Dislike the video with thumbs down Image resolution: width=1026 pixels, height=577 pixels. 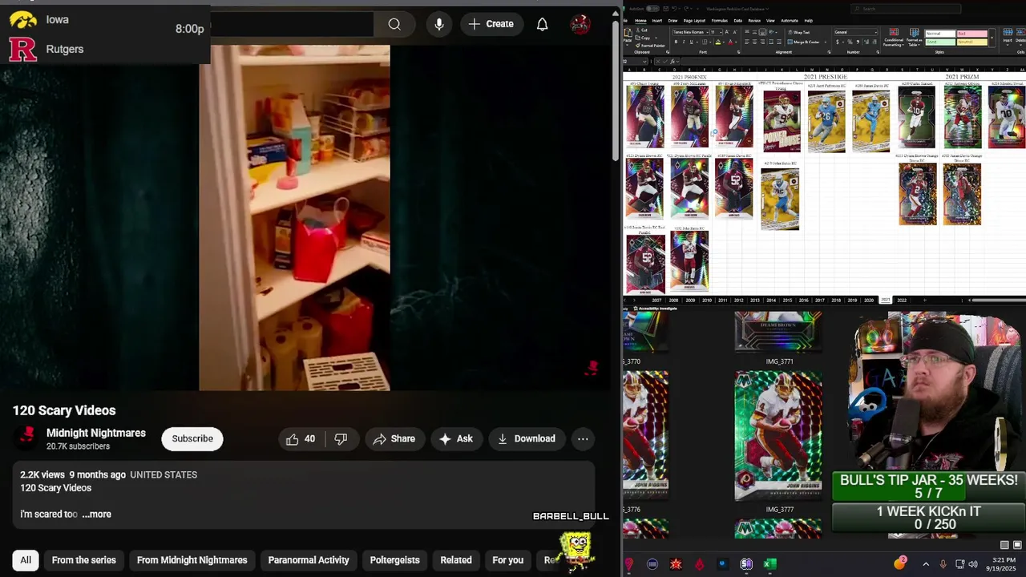click(x=341, y=438)
